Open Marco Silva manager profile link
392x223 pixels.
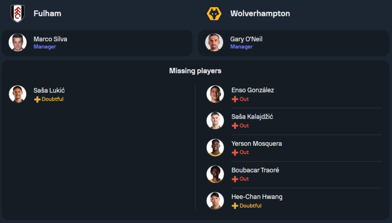(50, 39)
